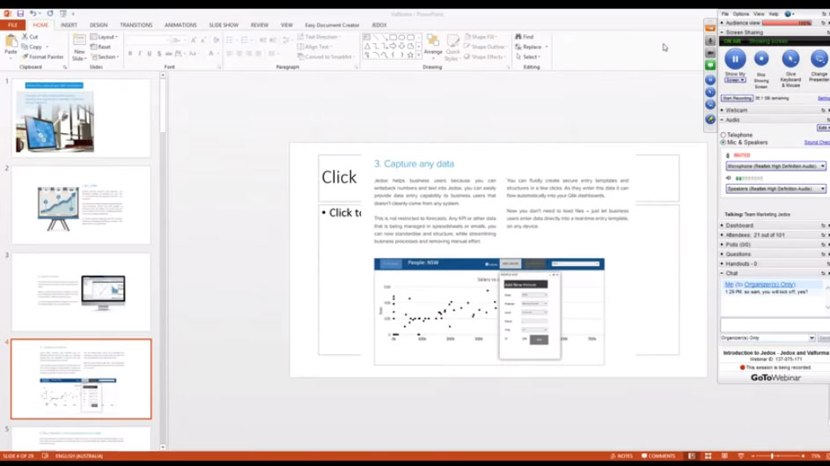Click the Find tool in Editing group
Screen dimensions: 830x466
click(x=525, y=37)
